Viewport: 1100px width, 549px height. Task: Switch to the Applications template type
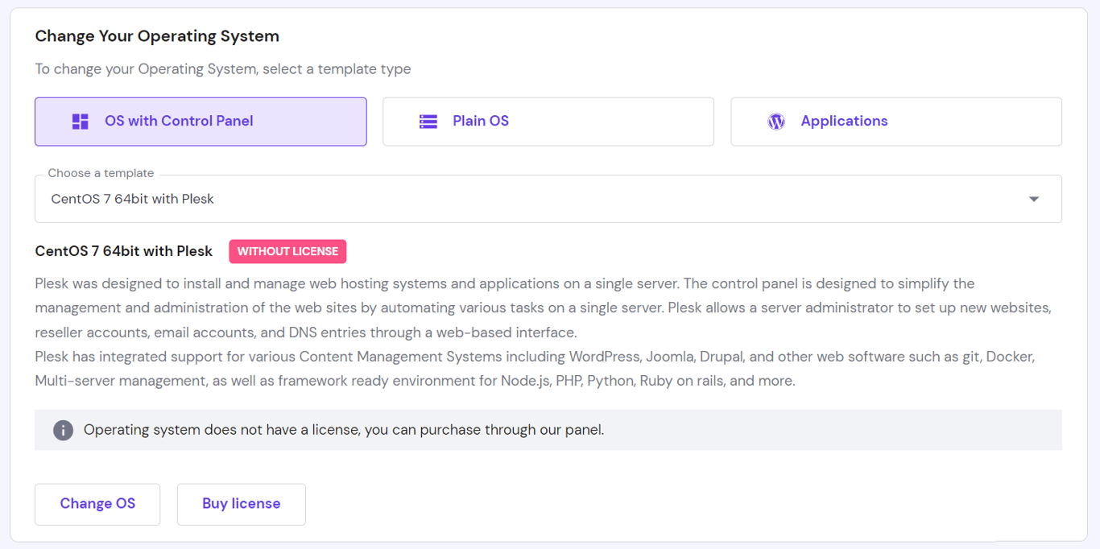(895, 121)
